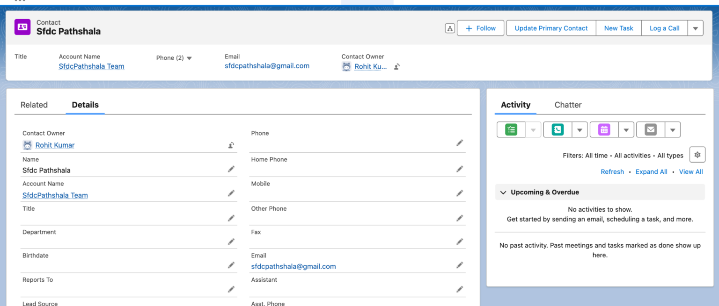Switch to the Related tab

tap(34, 105)
